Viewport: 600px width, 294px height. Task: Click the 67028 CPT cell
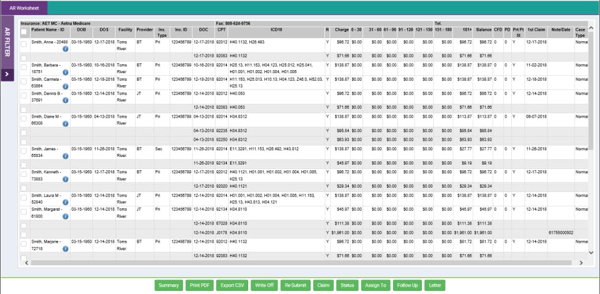pyautogui.click(x=221, y=223)
